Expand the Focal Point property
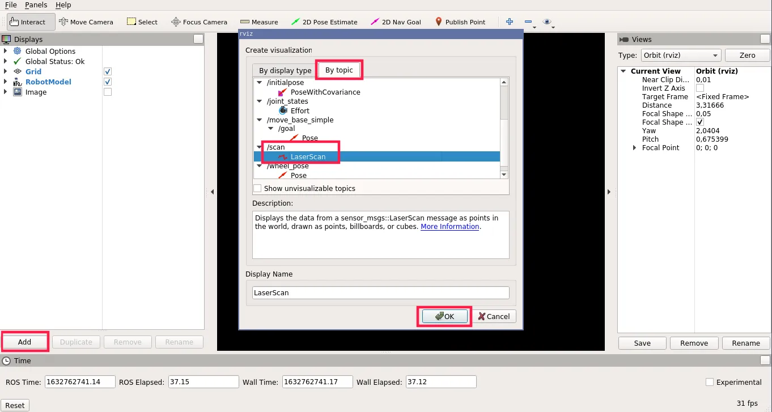 (634, 148)
